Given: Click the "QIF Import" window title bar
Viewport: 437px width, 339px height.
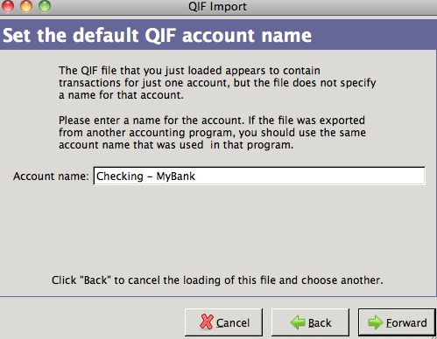Looking at the screenshot, I should 217,6.
